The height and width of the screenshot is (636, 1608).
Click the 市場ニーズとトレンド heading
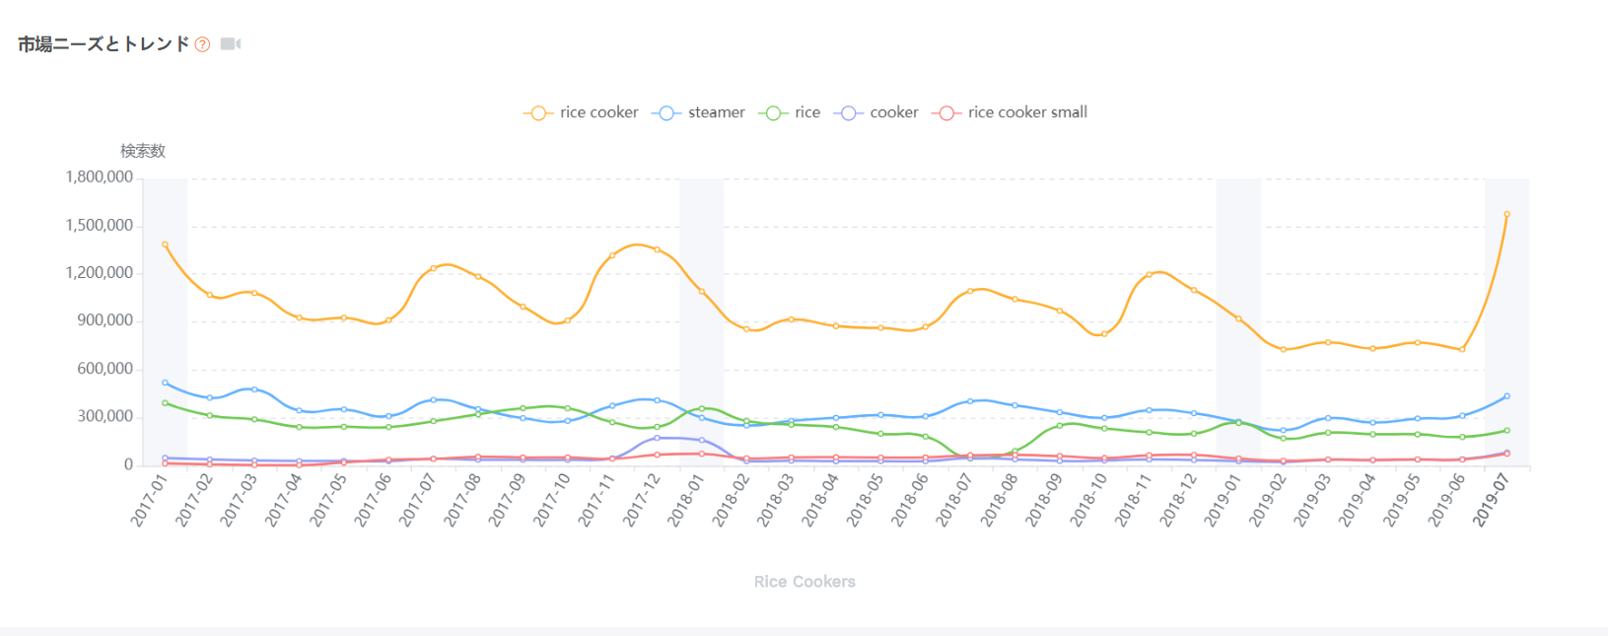tap(104, 44)
